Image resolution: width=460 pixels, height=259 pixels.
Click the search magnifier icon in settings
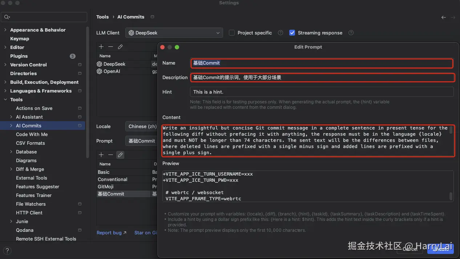point(7,17)
